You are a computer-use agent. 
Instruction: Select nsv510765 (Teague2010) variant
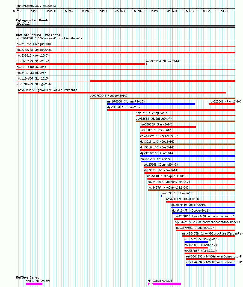(34, 44)
